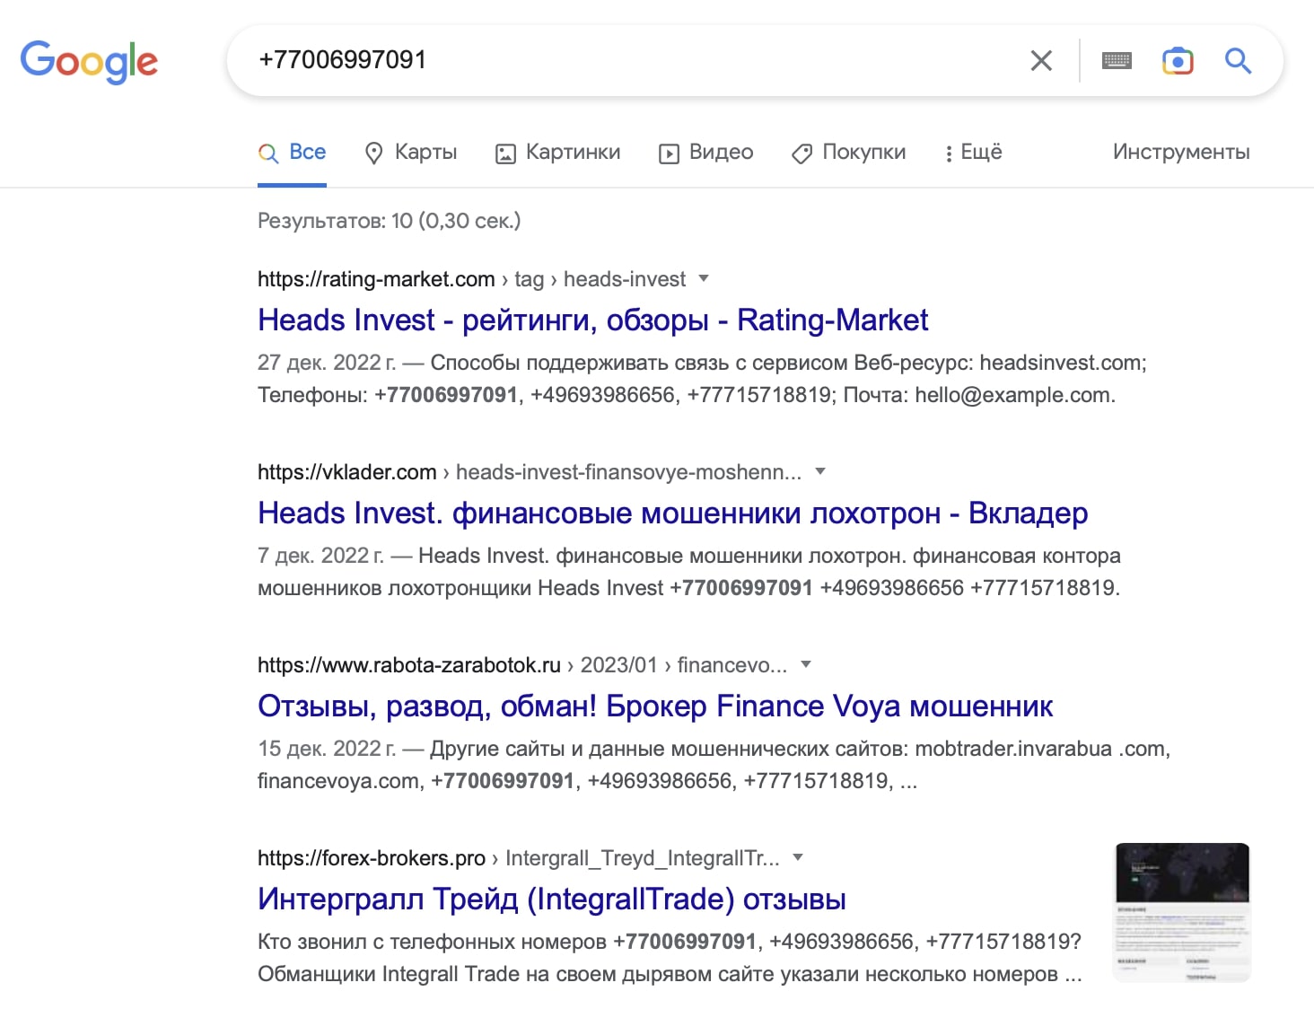The height and width of the screenshot is (1009, 1314).
Task: Click snippet text dated 7 дек. 2022
Action: click(689, 572)
